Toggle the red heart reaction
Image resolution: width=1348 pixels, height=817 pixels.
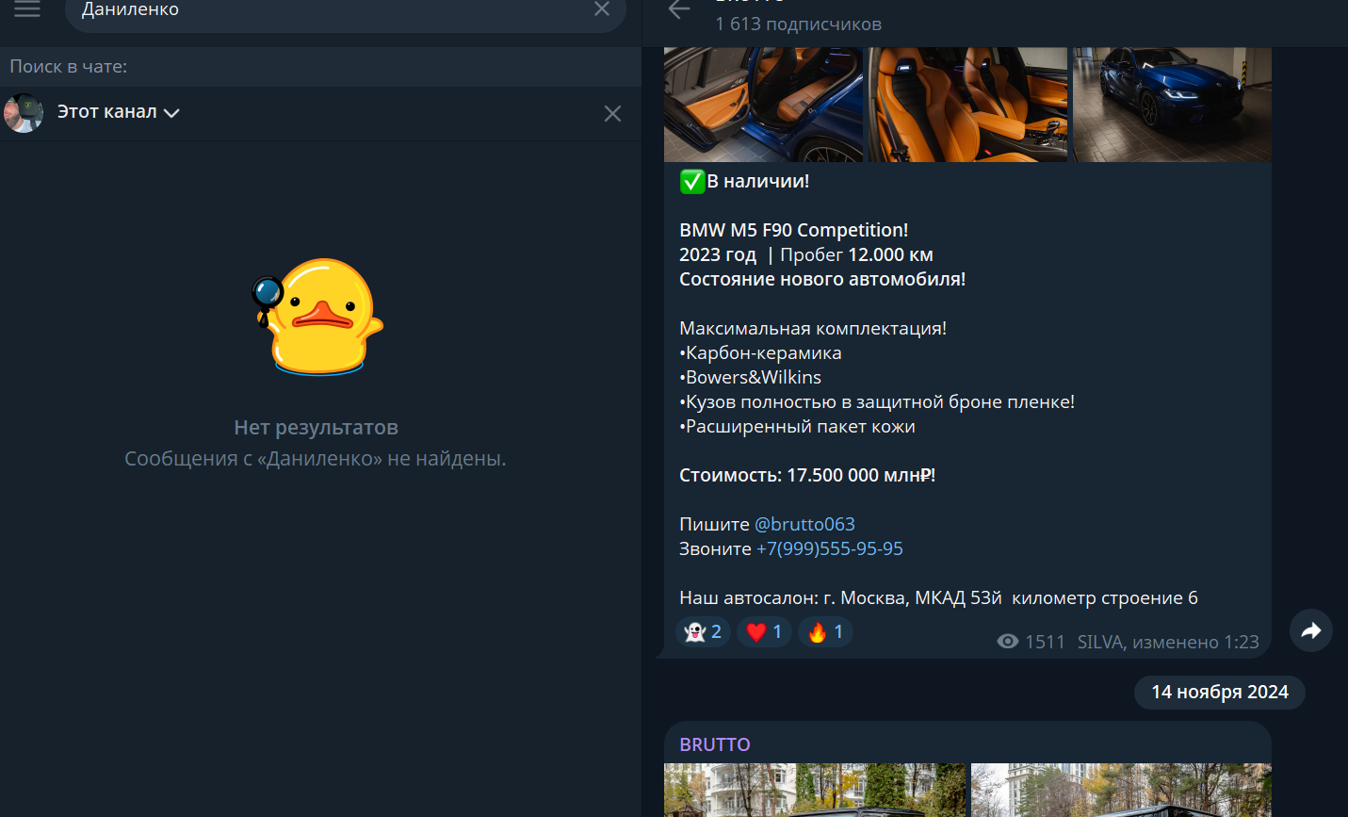764,631
